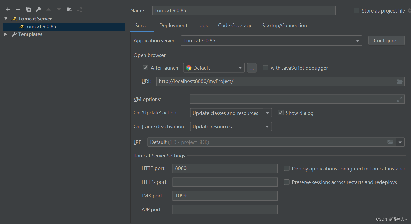Click the JMX port field

[x=225, y=196]
